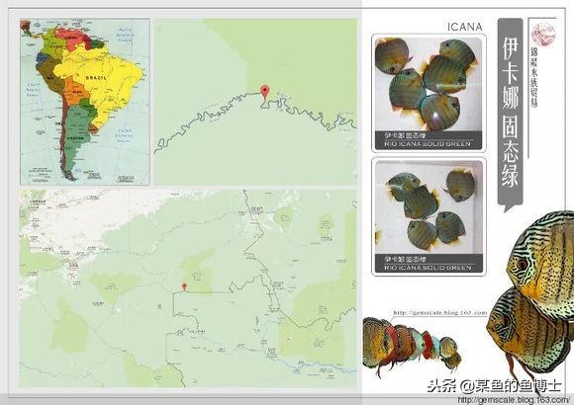Click the upper photo's RIO ICANA SOLID GREEN caption

[x=428, y=144]
